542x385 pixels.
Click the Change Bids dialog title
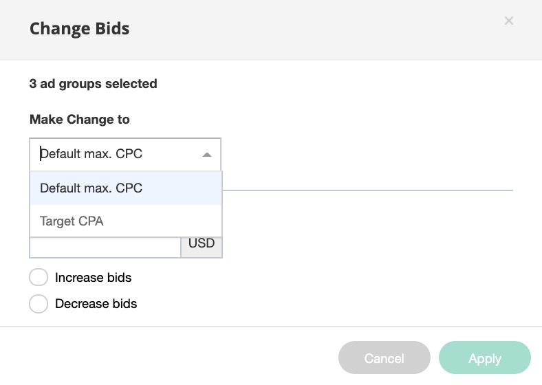tap(79, 29)
